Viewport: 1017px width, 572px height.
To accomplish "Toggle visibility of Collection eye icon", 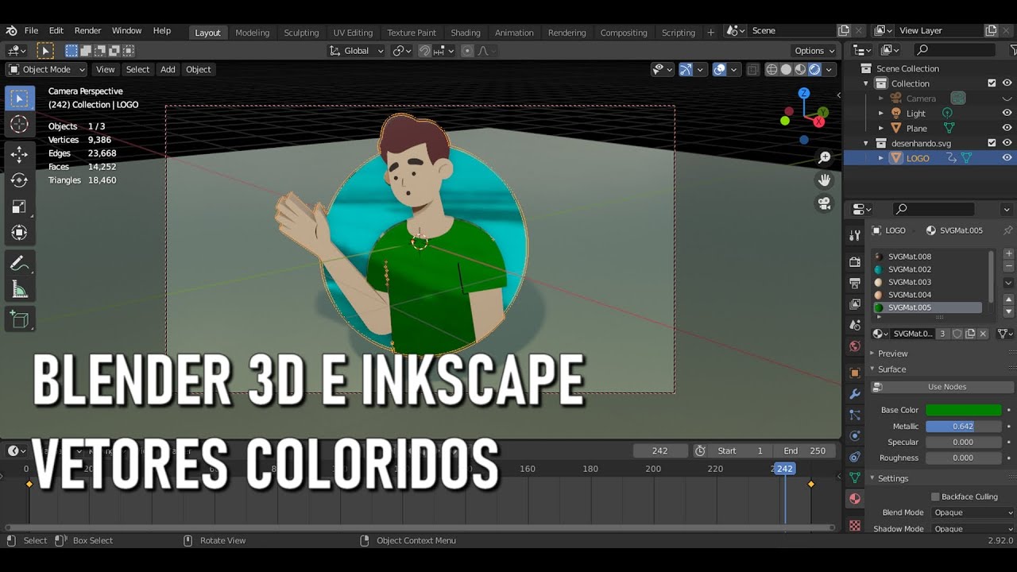I will (x=1007, y=83).
